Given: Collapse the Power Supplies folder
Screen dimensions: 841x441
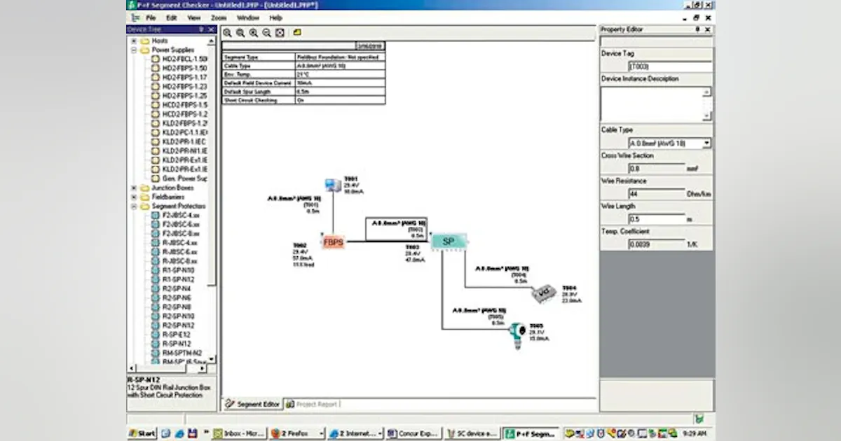Looking at the screenshot, I should click(134, 50).
